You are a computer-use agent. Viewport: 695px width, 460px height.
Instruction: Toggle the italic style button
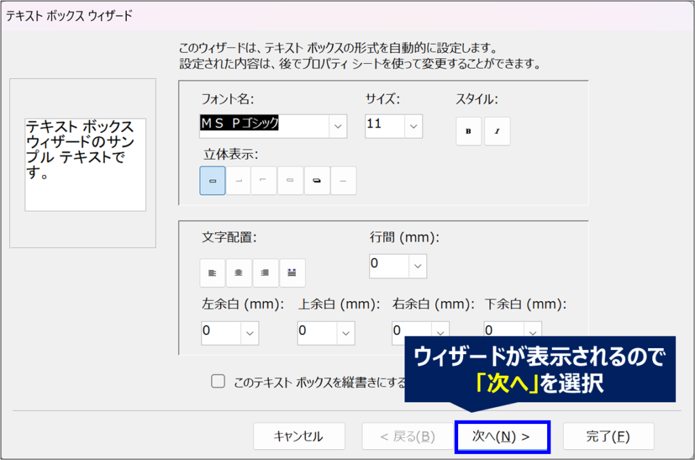[497, 132]
